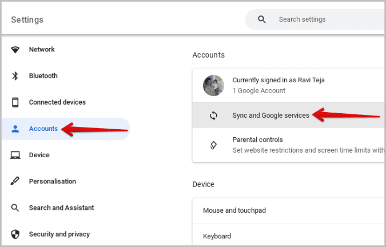Click the Accounts section heading
Viewport: 386px width, 247px height.
click(x=209, y=55)
